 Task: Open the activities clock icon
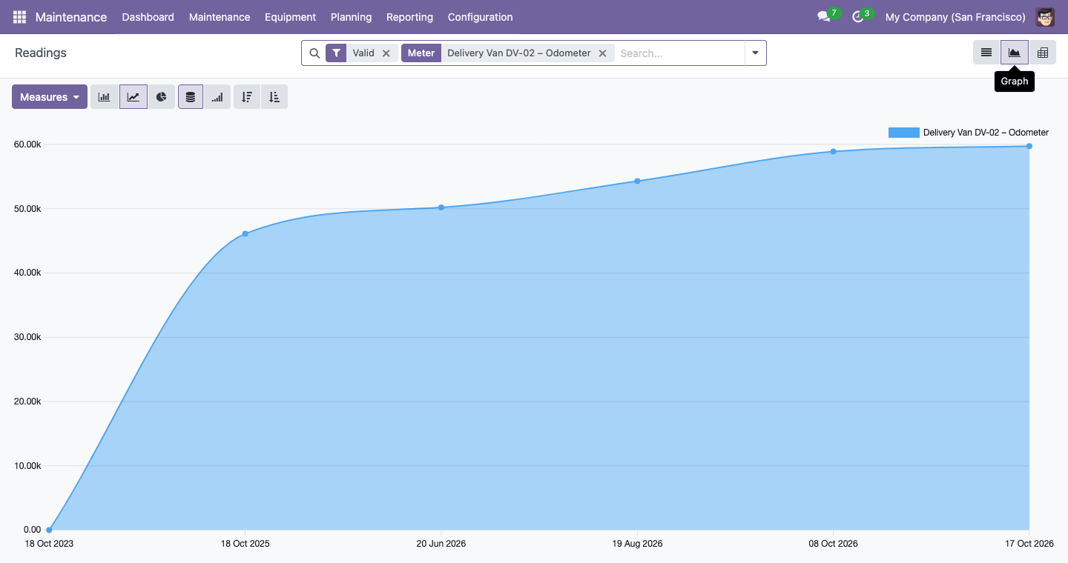[x=858, y=17]
